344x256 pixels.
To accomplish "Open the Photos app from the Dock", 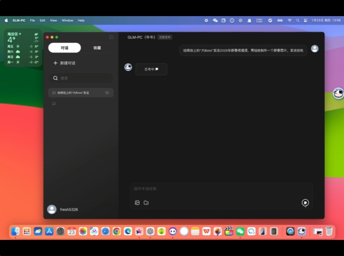I will 83,232.
